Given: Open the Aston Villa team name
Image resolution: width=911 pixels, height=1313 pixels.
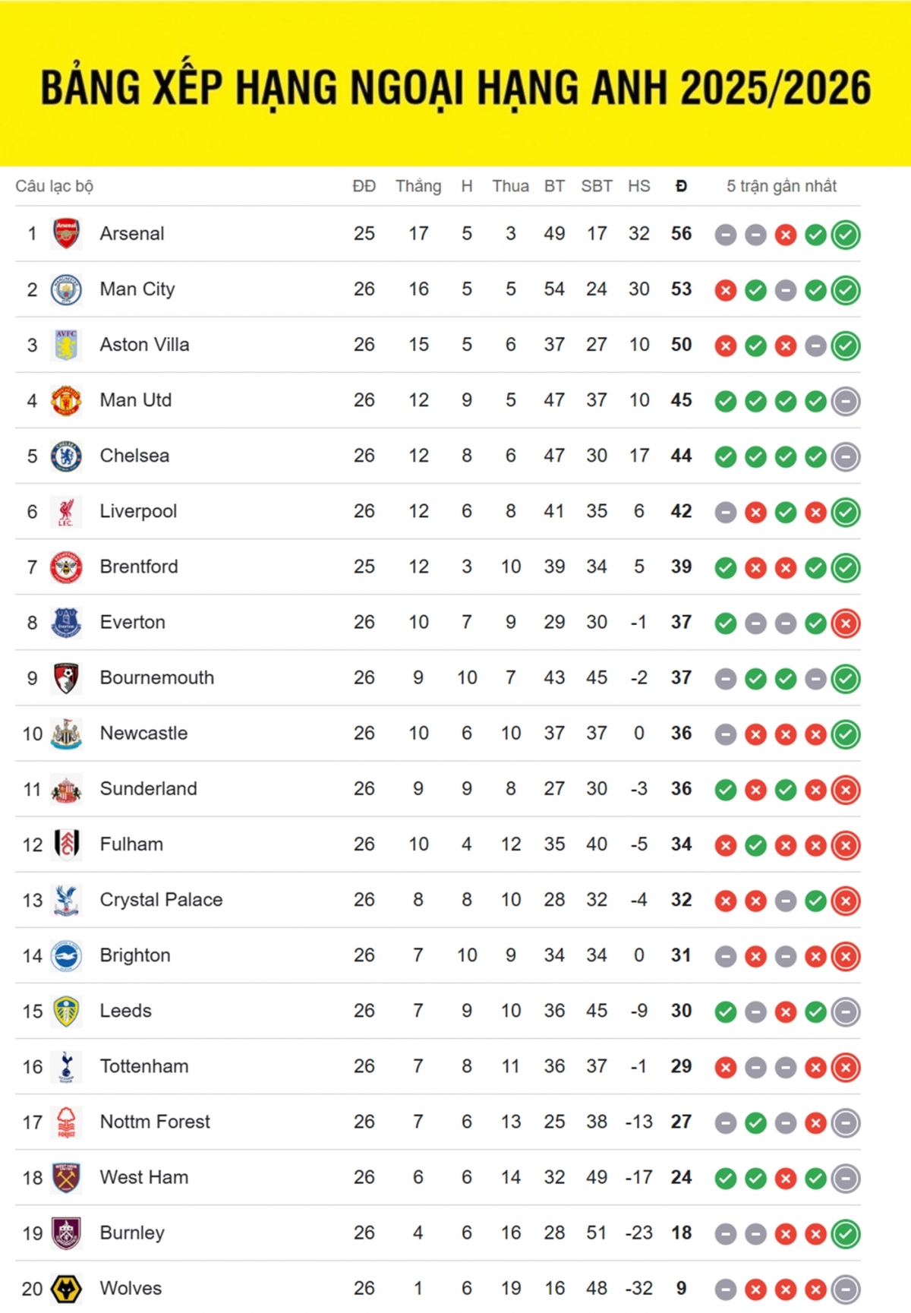Looking at the screenshot, I should tap(144, 345).
